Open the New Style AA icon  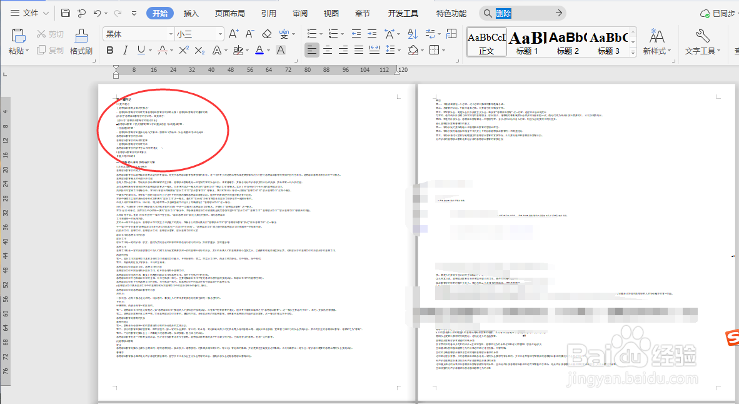click(656, 36)
